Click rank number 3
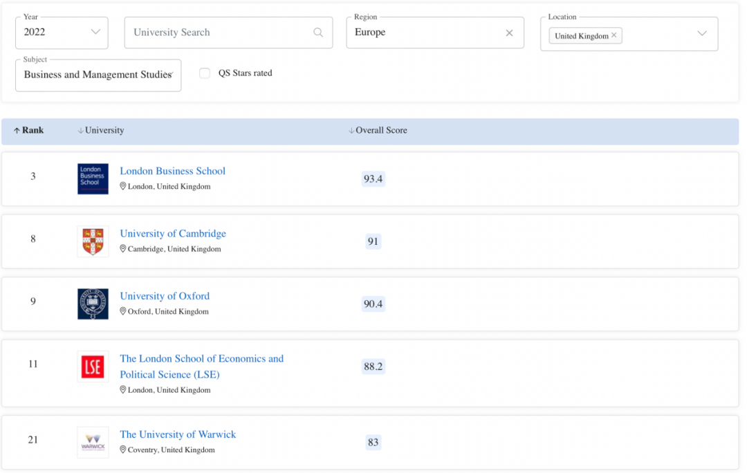The height and width of the screenshot is (473, 747). tap(33, 176)
